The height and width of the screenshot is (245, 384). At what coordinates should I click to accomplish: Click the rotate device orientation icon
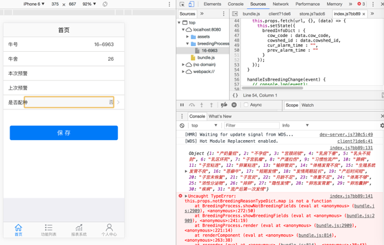105,4
